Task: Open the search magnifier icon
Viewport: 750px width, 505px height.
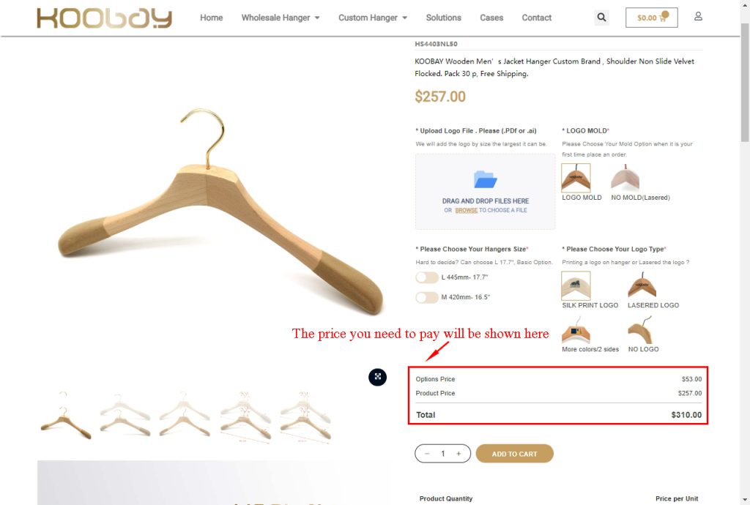Action: pos(601,18)
